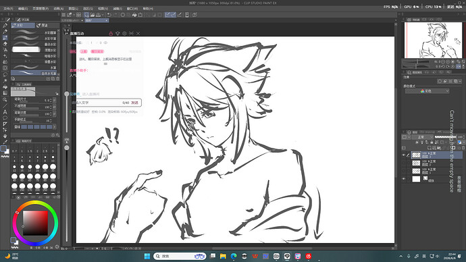Viewport: 466px width, 262px height.
Task: Open the layer blend mode dropdown 正常
Action: [423, 137]
